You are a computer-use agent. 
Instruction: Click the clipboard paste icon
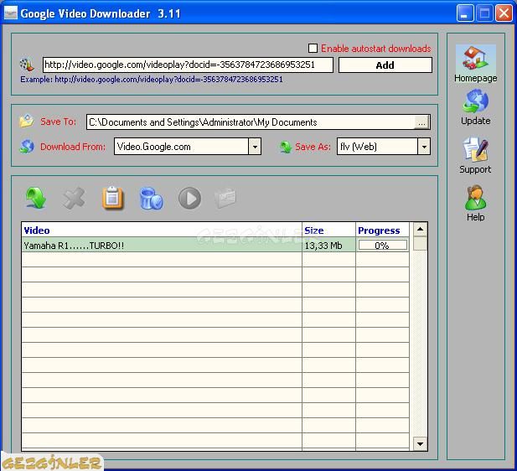tap(112, 198)
